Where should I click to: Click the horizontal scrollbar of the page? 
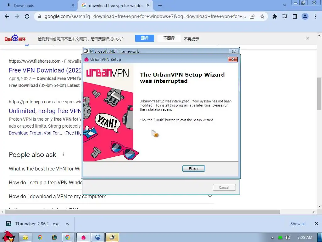143,212
